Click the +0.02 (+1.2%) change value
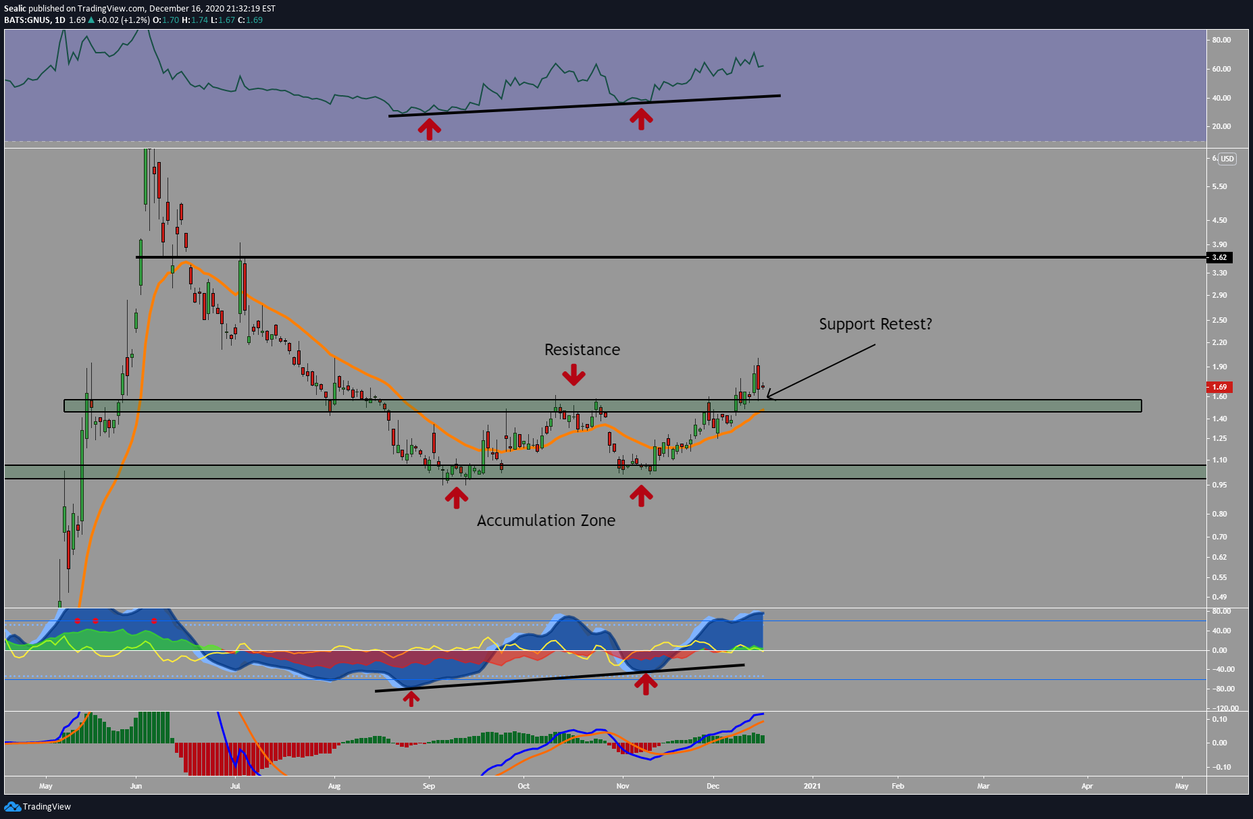Image resolution: width=1253 pixels, height=819 pixels. click(x=123, y=20)
